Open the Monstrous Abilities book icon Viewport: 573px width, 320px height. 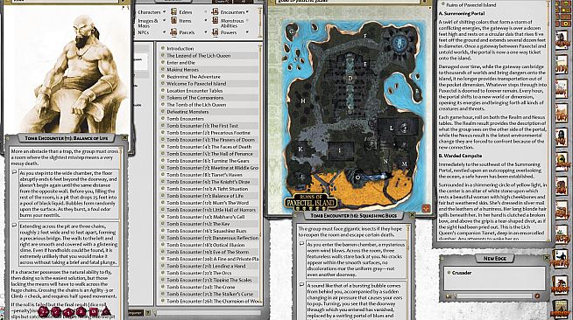[x=216, y=21]
